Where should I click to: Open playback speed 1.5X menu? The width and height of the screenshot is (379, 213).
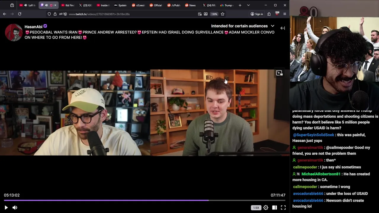point(256,208)
